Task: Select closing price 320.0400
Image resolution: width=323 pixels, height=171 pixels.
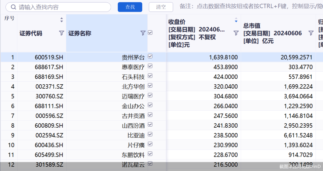Action: click(204, 86)
